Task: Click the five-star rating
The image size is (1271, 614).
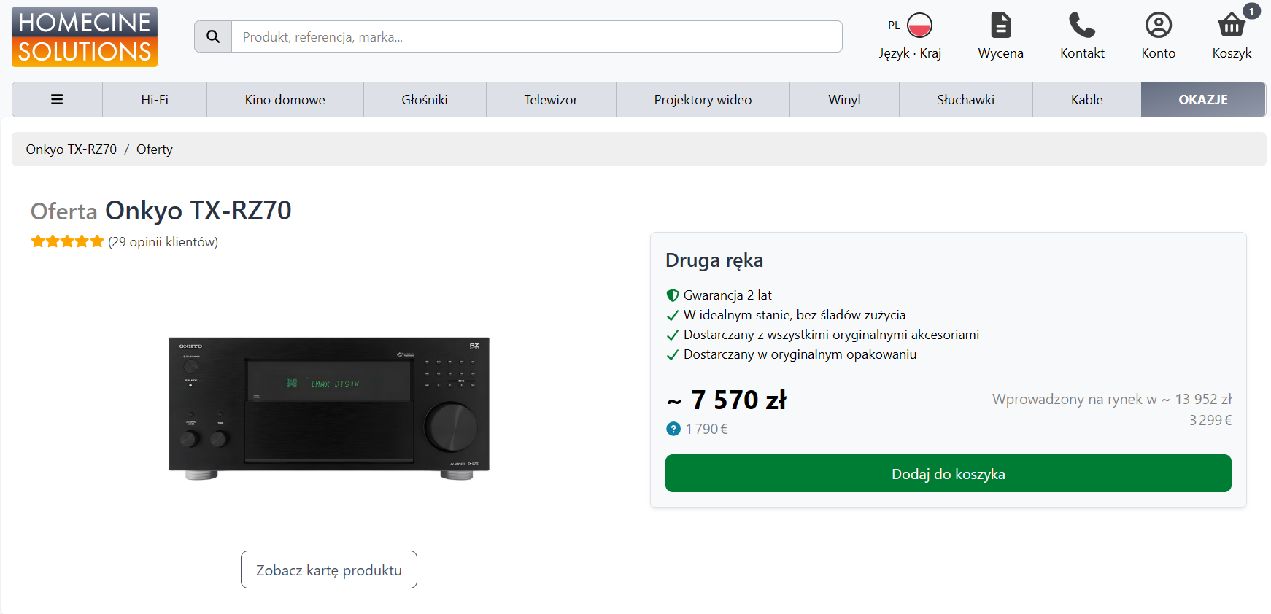Action: 67,242
